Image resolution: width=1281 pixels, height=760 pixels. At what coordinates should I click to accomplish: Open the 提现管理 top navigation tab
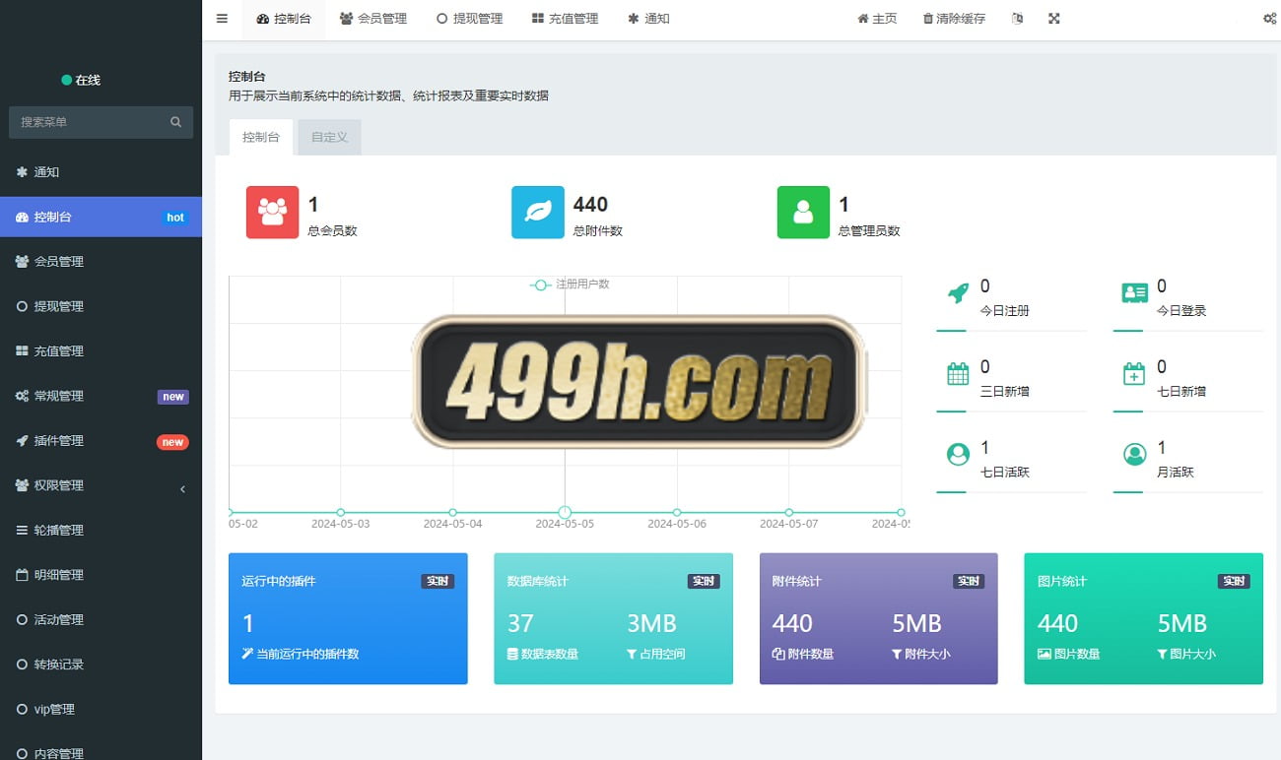470,19
